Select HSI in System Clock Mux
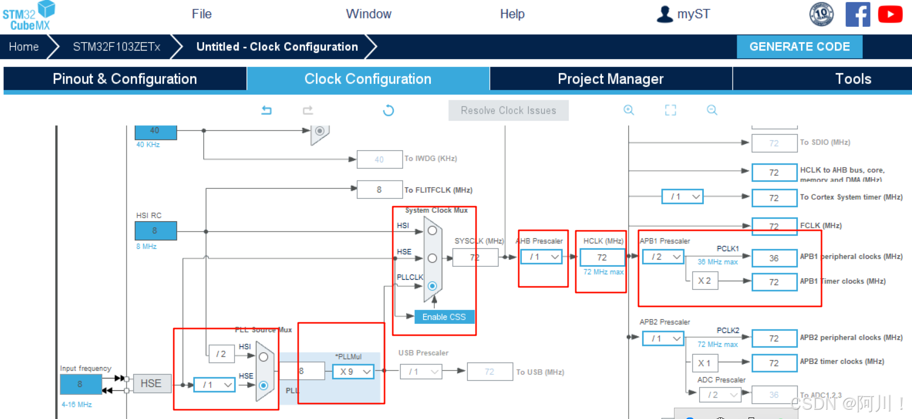 [432, 231]
